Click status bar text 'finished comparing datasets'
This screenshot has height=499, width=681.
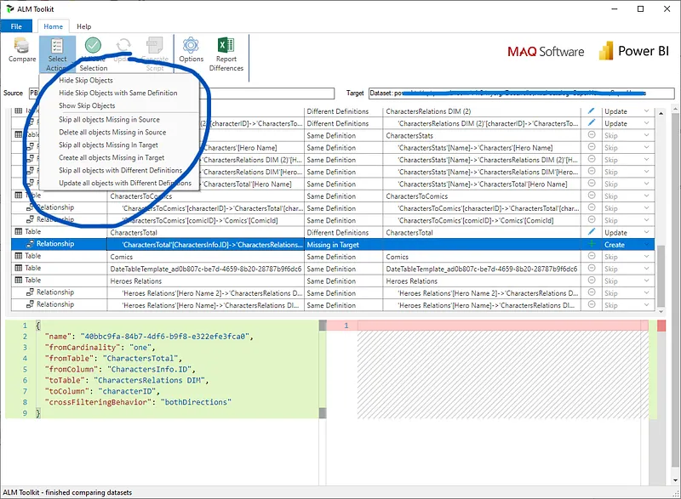(89, 492)
